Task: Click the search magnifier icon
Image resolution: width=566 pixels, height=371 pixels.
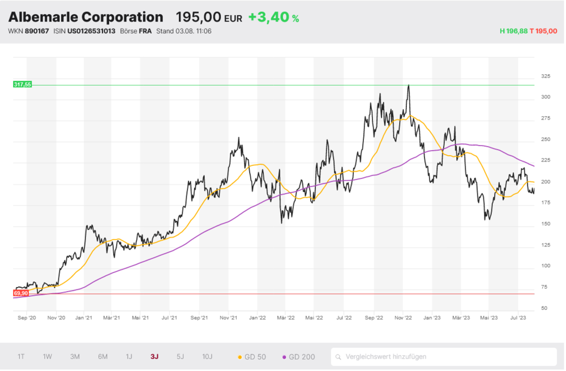Action: pos(338,357)
